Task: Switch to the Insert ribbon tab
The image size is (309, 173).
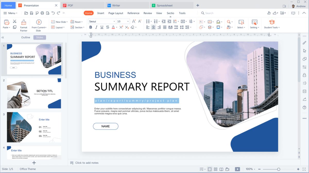Action: coord(101,13)
